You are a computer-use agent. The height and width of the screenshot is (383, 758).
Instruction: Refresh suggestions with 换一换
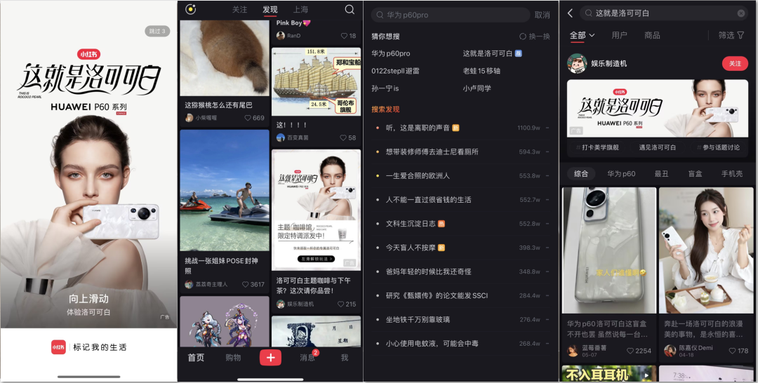click(x=534, y=36)
